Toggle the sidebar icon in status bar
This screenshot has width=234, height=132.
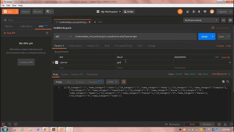[x=3, y=124]
